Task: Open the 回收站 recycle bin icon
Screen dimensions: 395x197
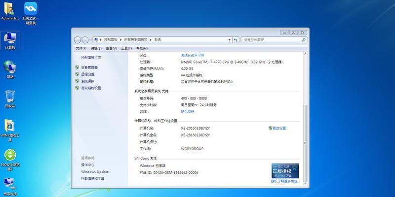Action: point(10,99)
